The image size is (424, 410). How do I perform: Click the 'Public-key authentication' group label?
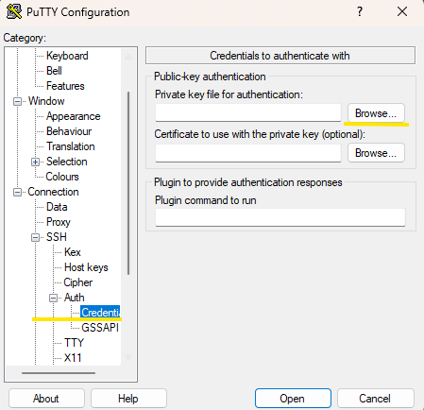(x=210, y=77)
